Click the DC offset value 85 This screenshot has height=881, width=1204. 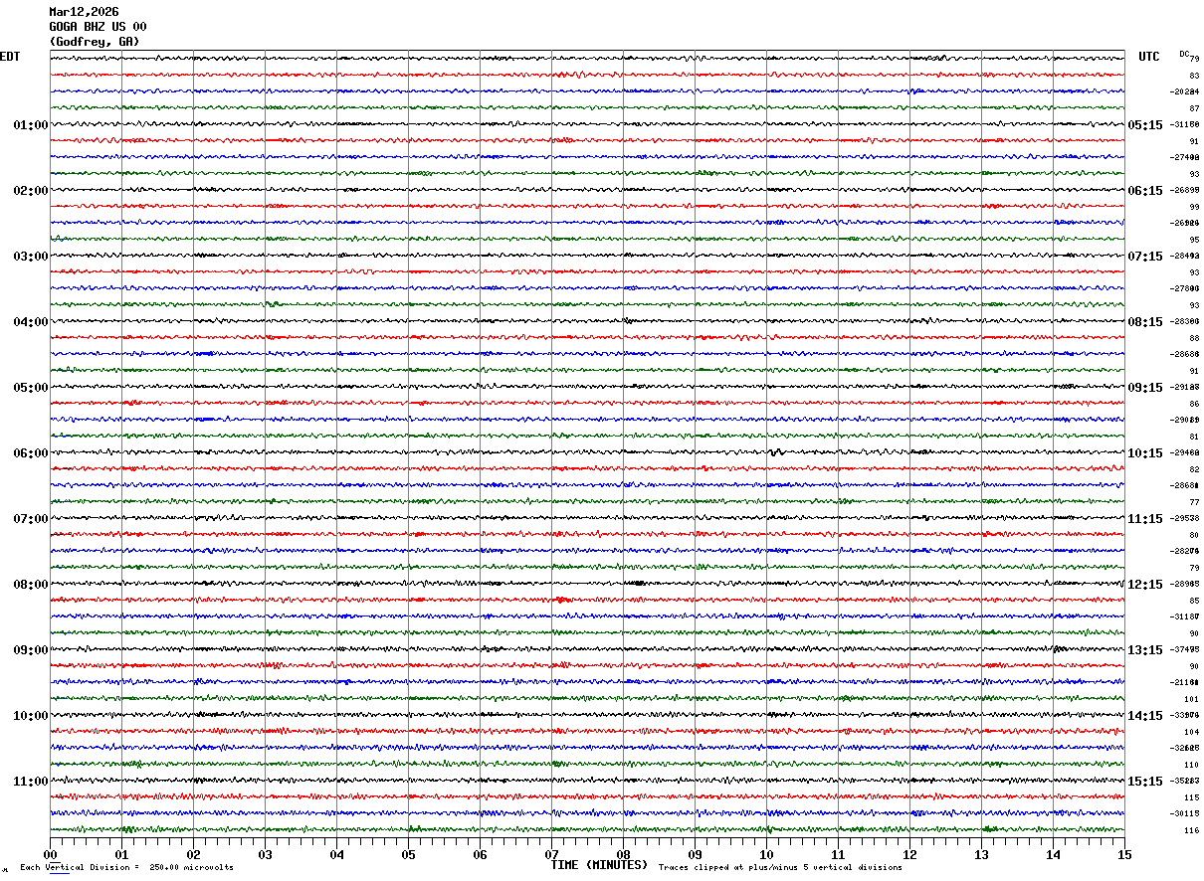(1194, 601)
